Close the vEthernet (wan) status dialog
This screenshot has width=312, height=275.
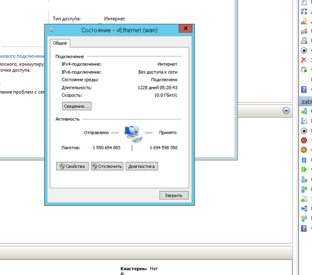(x=185, y=28)
